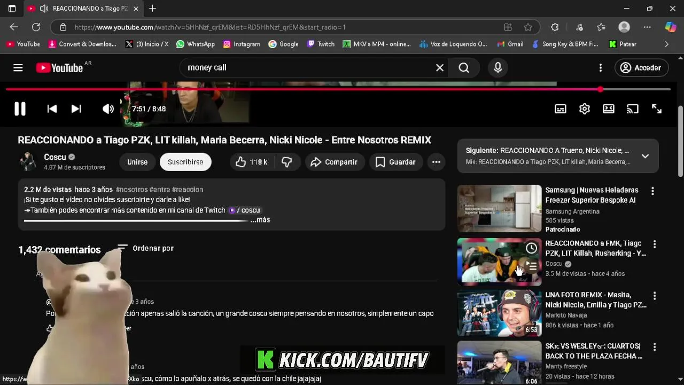Mute the video with the volume icon
The width and height of the screenshot is (684, 385).
108,109
